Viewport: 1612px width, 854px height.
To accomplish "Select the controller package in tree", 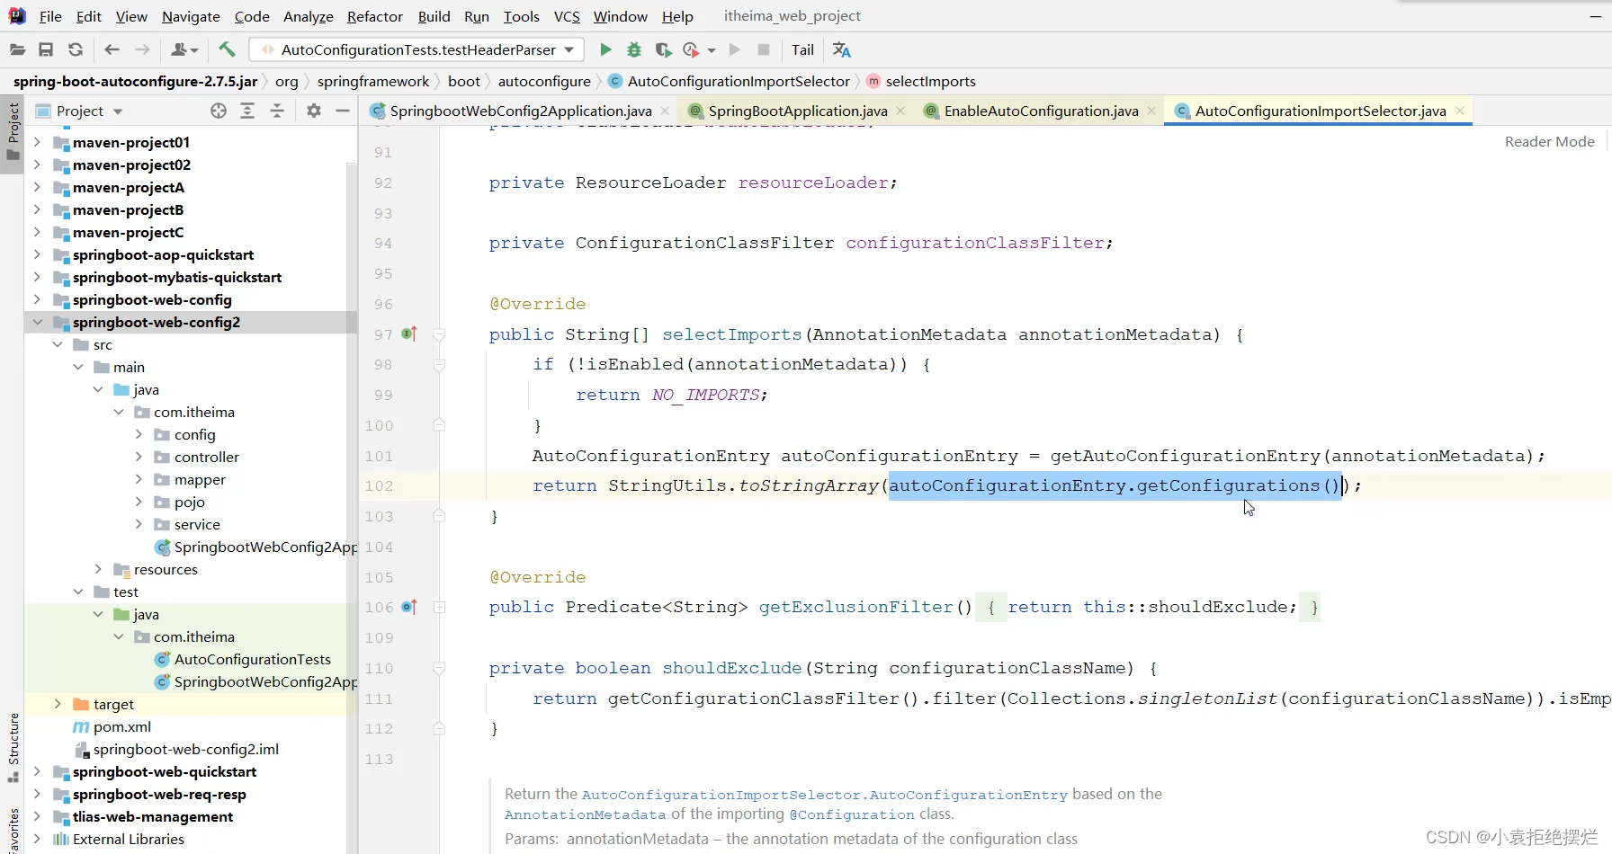I will point(207,457).
